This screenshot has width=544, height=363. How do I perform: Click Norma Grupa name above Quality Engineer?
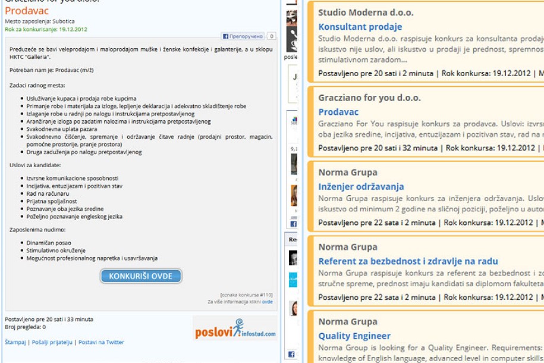click(x=348, y=322)
